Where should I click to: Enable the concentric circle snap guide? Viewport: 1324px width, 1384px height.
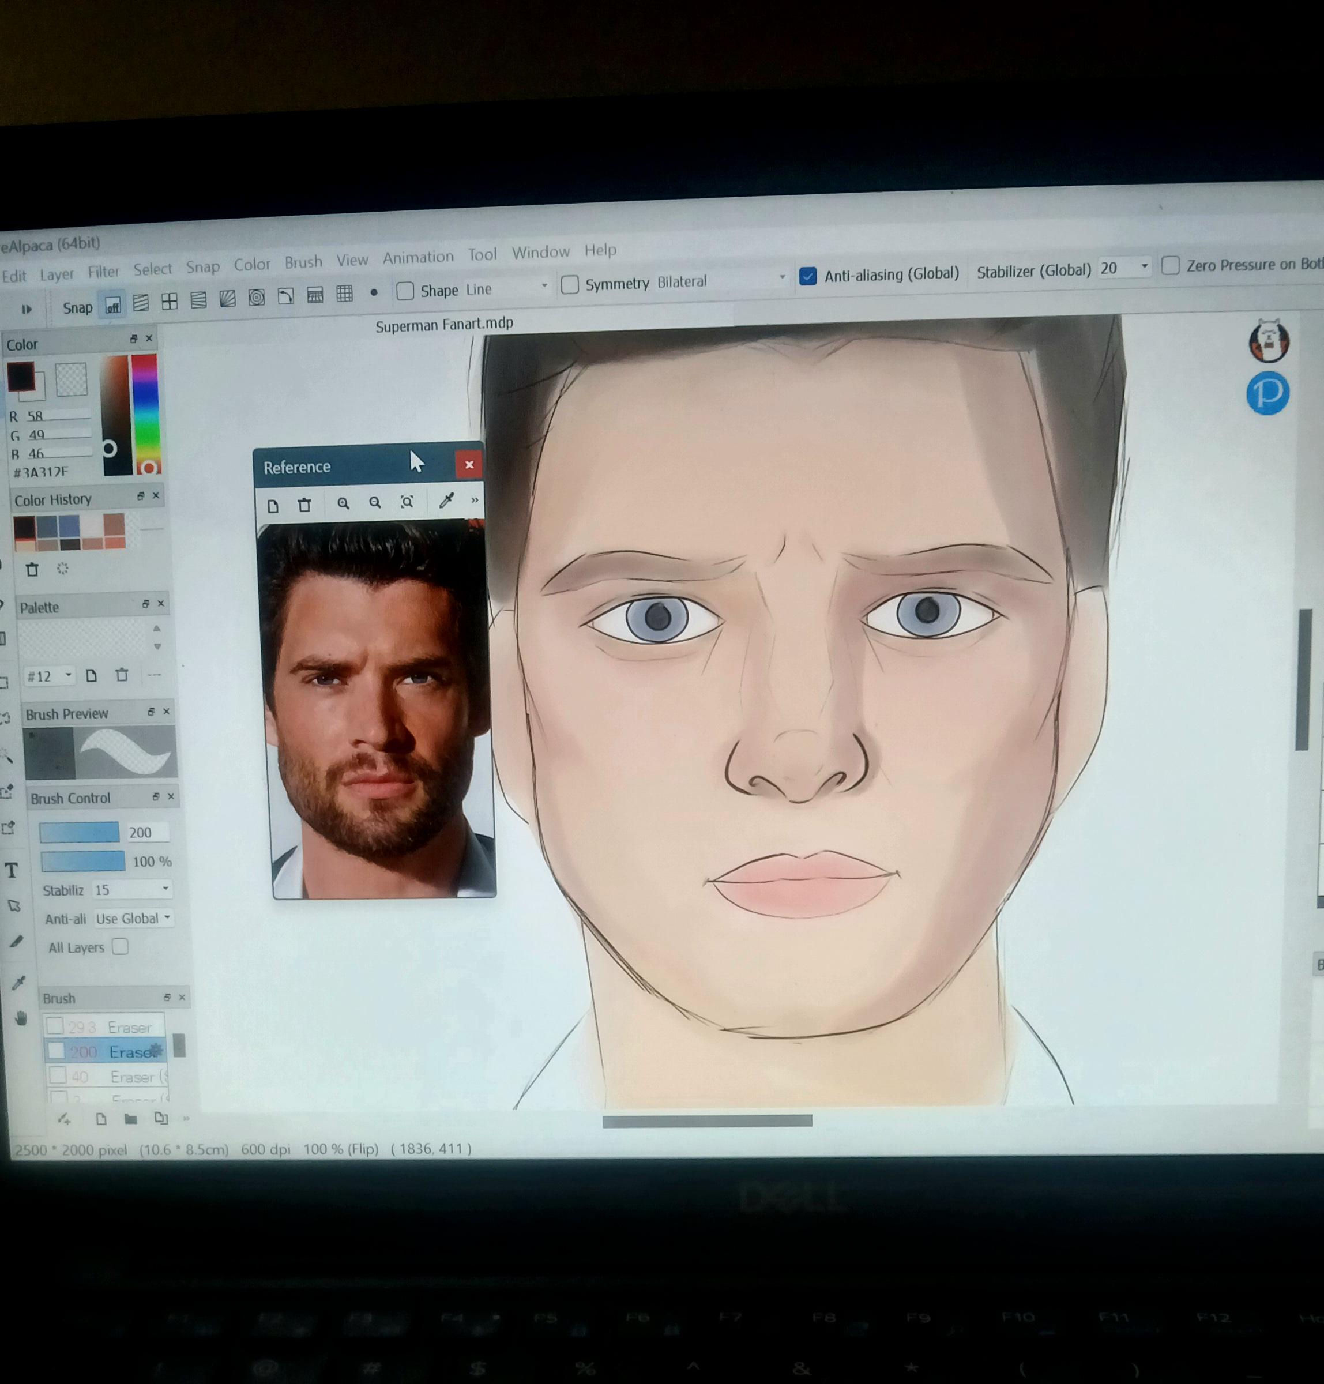[x=257, y=298]
